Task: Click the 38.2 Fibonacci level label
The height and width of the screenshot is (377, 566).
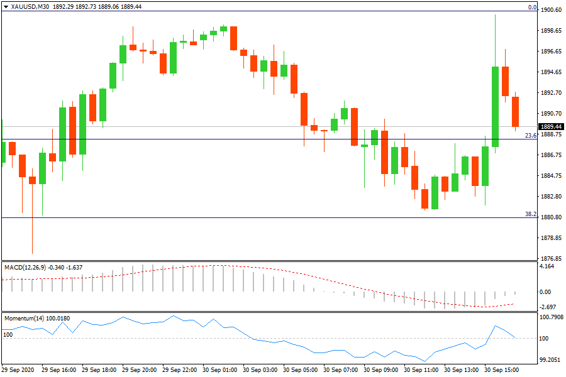Action: click(x=531, y=214)
